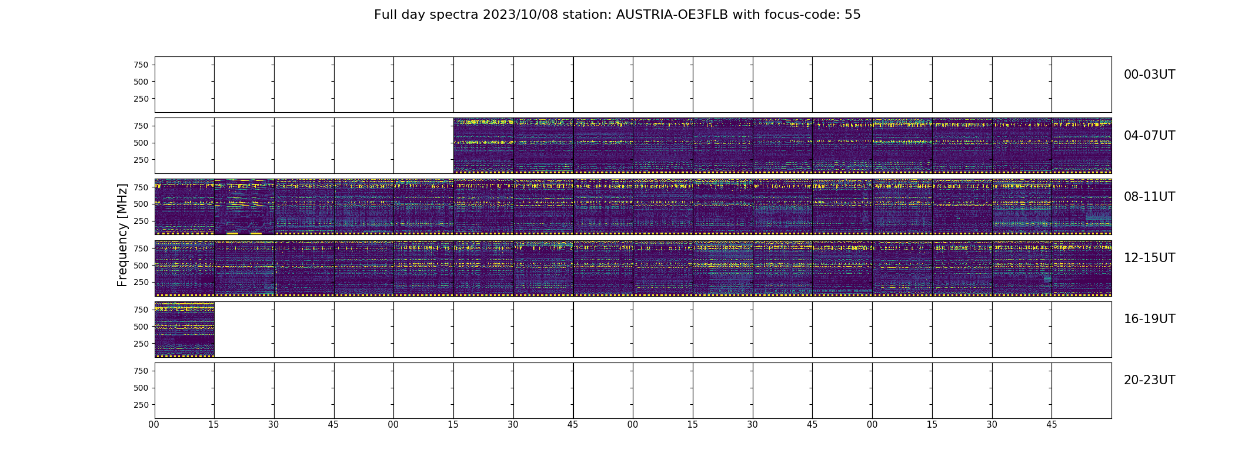
Task: Select the 00-03UT row label
Action: tap(1149, 75)
